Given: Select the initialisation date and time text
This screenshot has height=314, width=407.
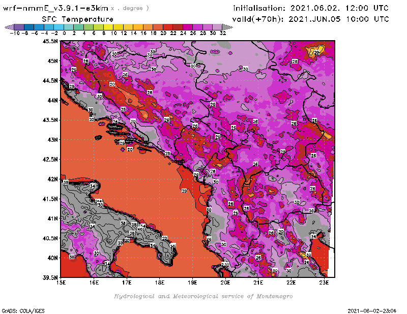Looking at the screenshot, I should [x=310, y=8].
